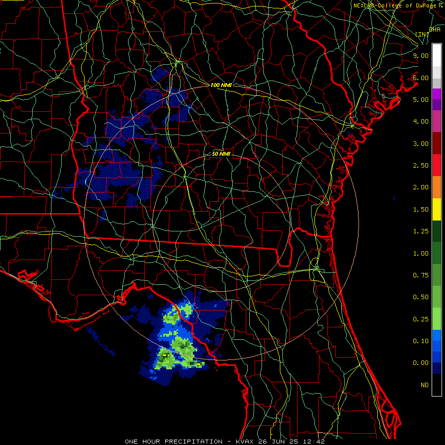
Task: Click the 2.50 legend value
Action: click(x=421, y=166)
